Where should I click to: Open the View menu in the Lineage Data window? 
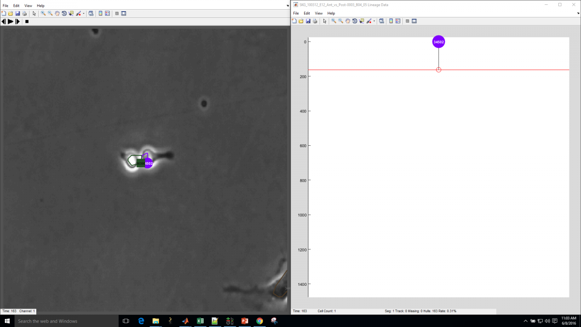point(319,13)
